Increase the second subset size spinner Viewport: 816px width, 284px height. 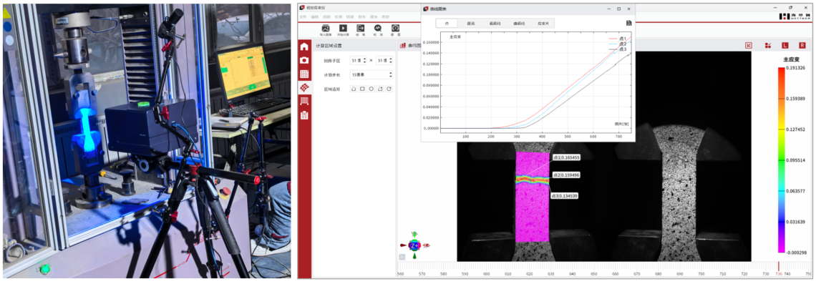[390, 59]
